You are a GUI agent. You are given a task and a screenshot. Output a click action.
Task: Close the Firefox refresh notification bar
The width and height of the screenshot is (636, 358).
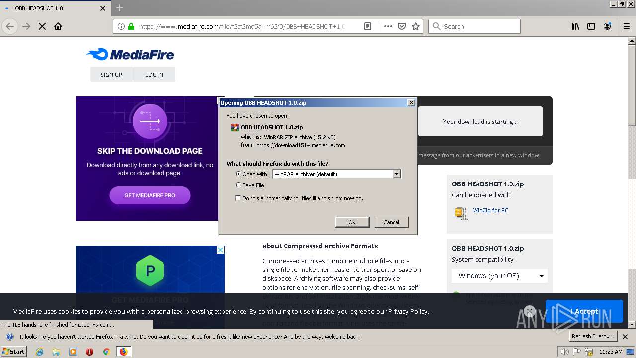(x=625, y=337)
